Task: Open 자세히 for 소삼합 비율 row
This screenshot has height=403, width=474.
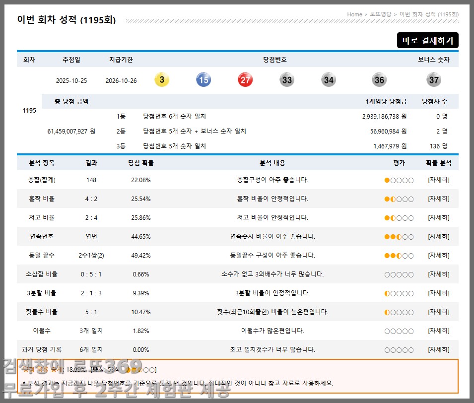Action: click(439, 274)
